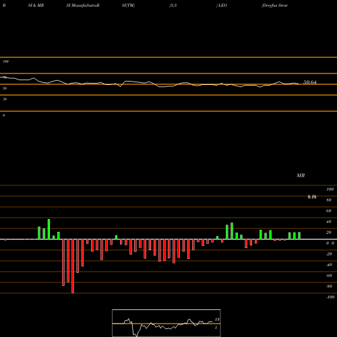Click the 30 label on the RSI axis
This screenshot has width=337, height=337.
(x=5, y=99)
